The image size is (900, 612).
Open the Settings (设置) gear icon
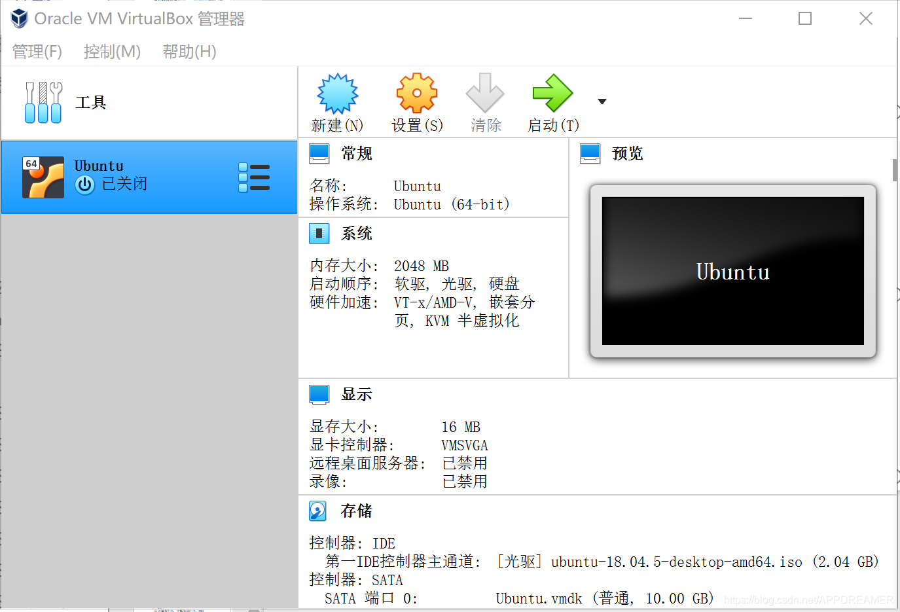point(417,94)
